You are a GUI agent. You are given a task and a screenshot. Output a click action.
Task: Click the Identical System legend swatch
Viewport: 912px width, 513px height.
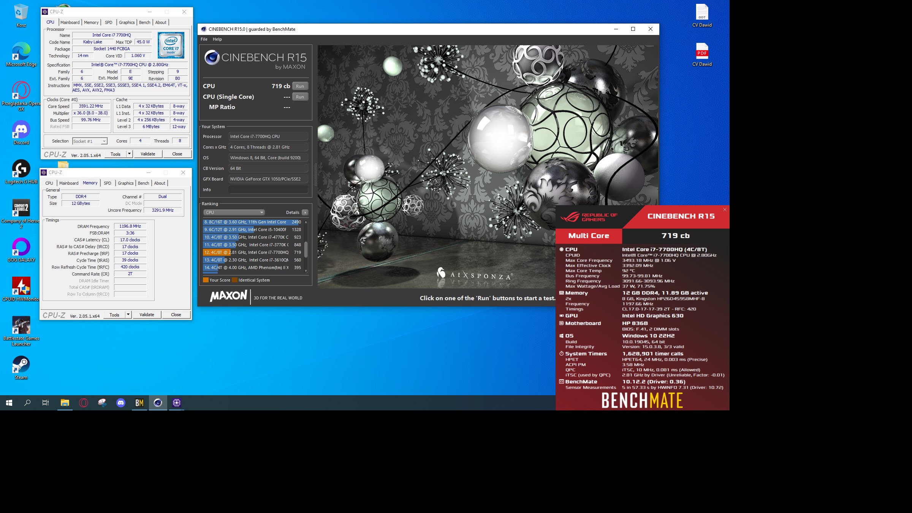tap(235, 280)
